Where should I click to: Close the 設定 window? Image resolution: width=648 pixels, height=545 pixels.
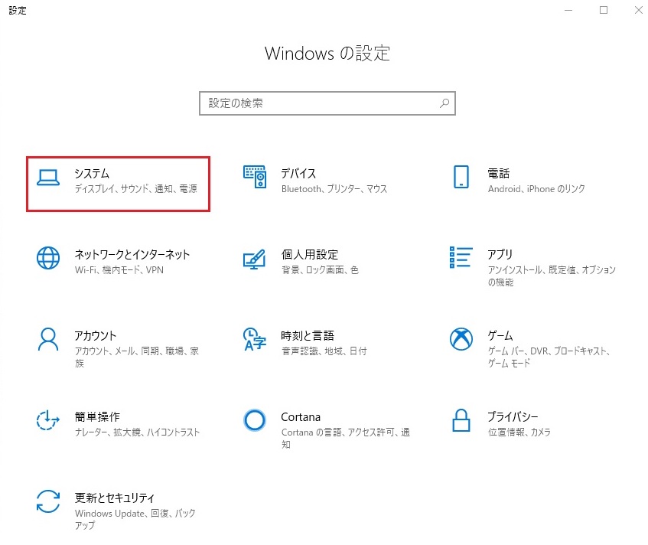point(639,10)
